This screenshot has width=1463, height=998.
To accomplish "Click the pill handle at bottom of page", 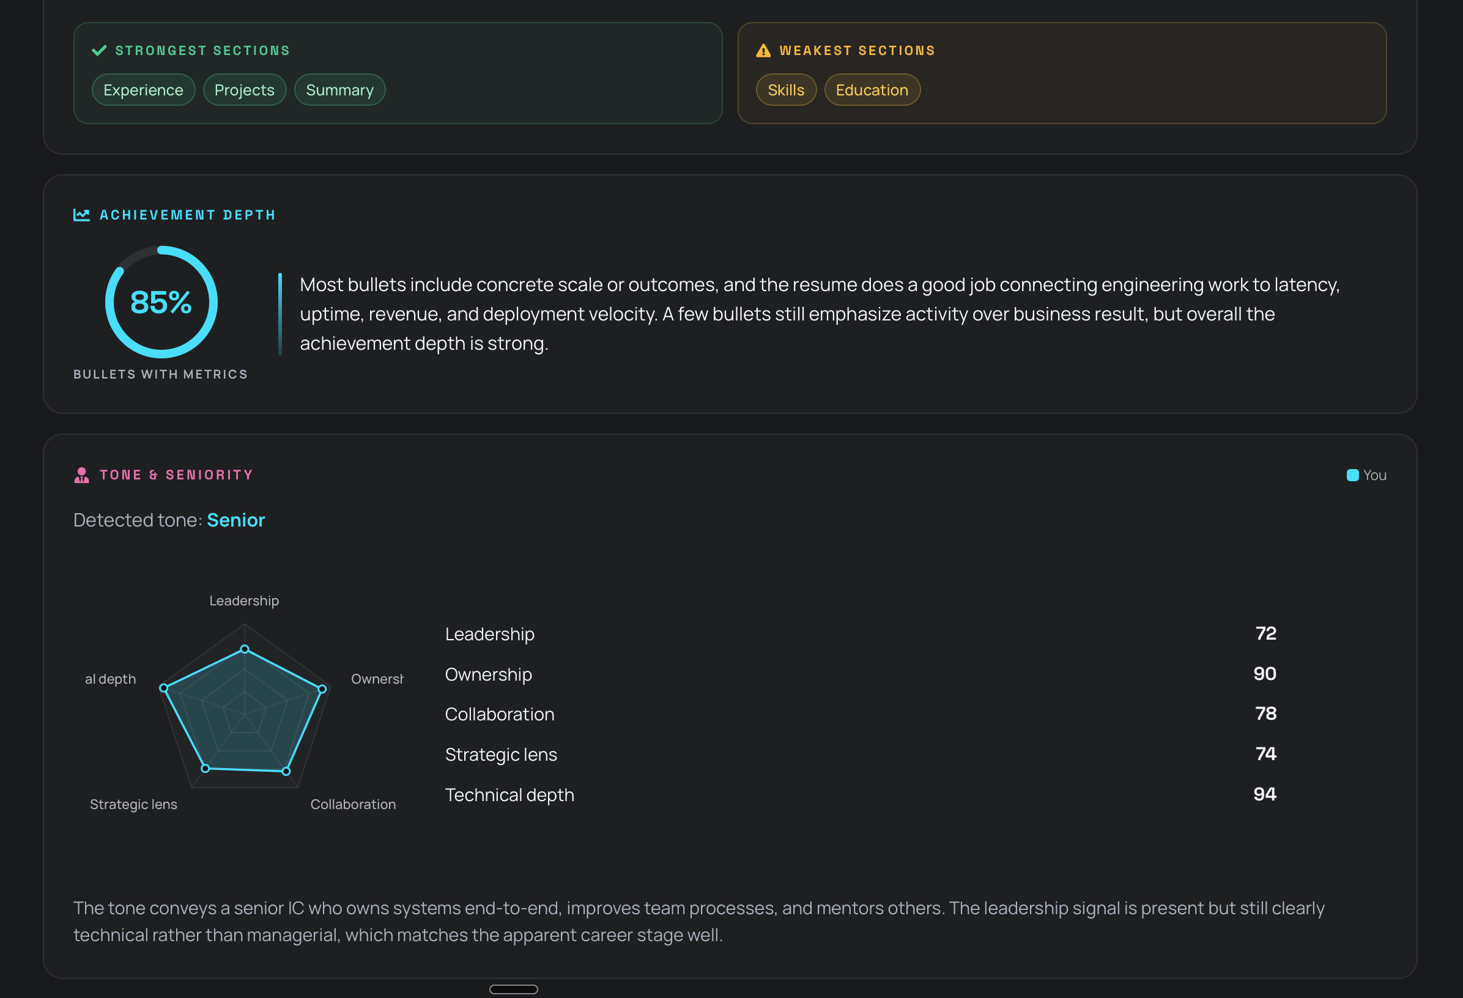I will (514, 989).
